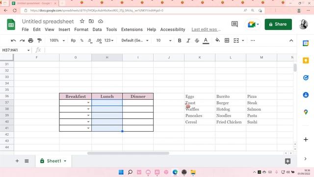
Task: Open the Sheet1 tab menu arrow
Action: point(65,161)
